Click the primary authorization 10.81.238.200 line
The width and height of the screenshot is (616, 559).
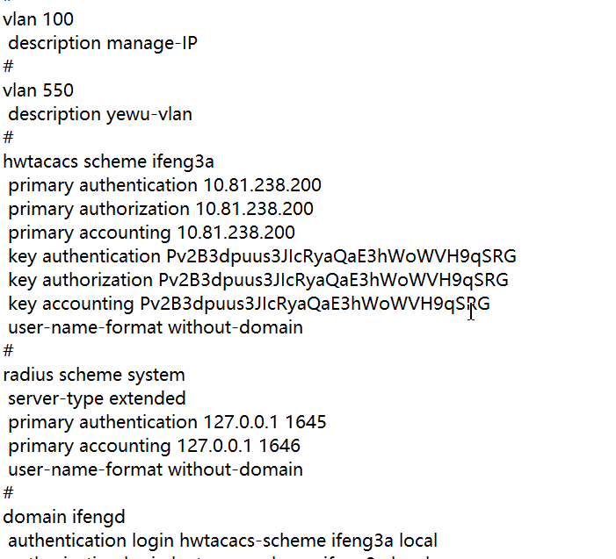click(x=161, y=209)
